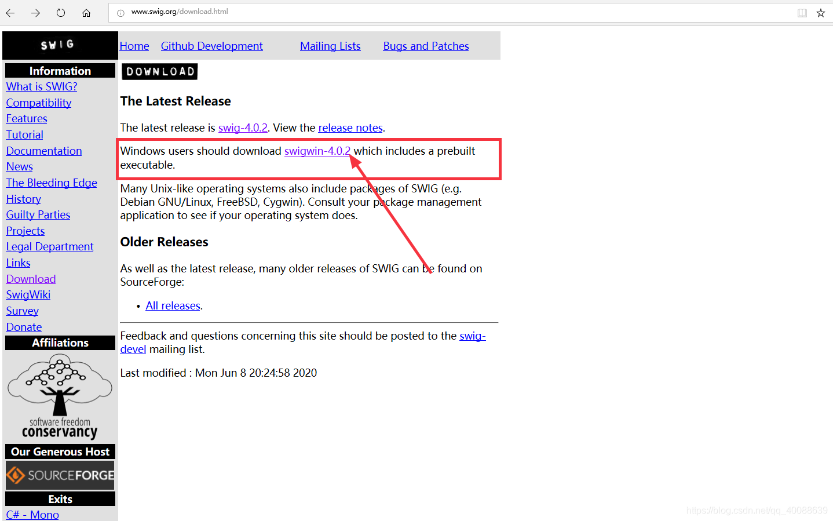
Task: Open the C# - Mono exit link
Action: click(32, 515)
